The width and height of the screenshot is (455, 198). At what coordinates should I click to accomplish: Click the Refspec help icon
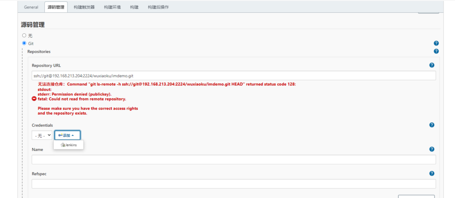coord(431,174)
